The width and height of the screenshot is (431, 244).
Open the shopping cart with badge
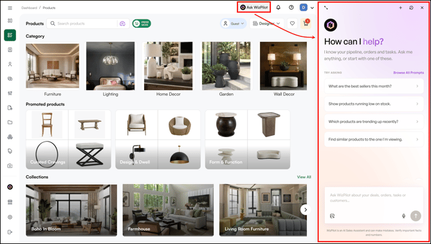point(306,24)
